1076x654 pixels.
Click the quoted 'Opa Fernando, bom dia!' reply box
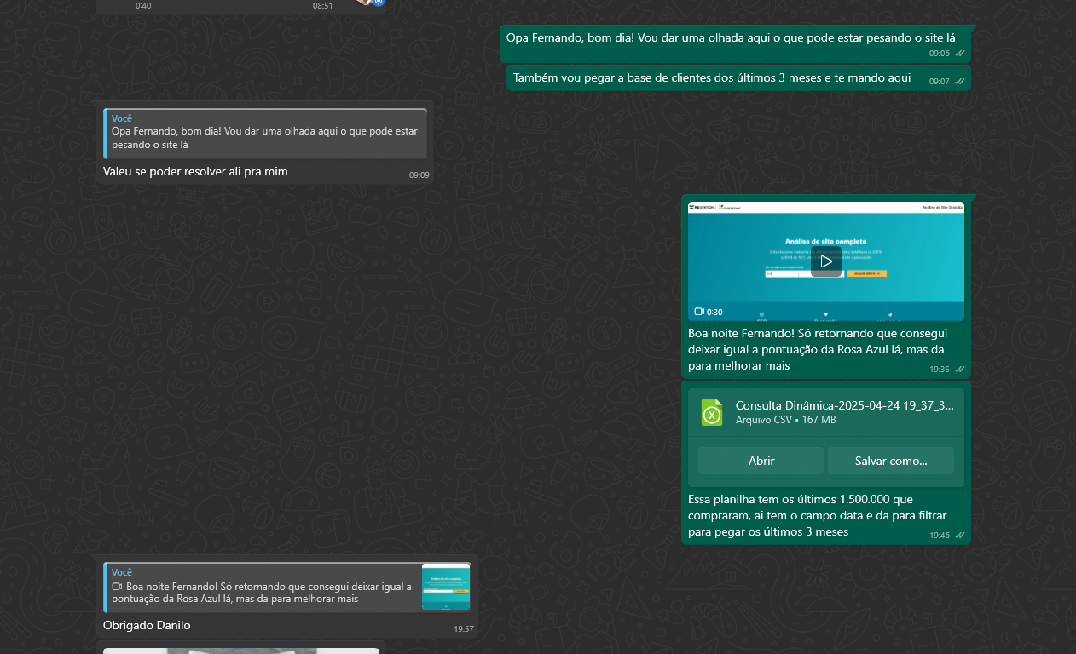(x=265, y=134)
